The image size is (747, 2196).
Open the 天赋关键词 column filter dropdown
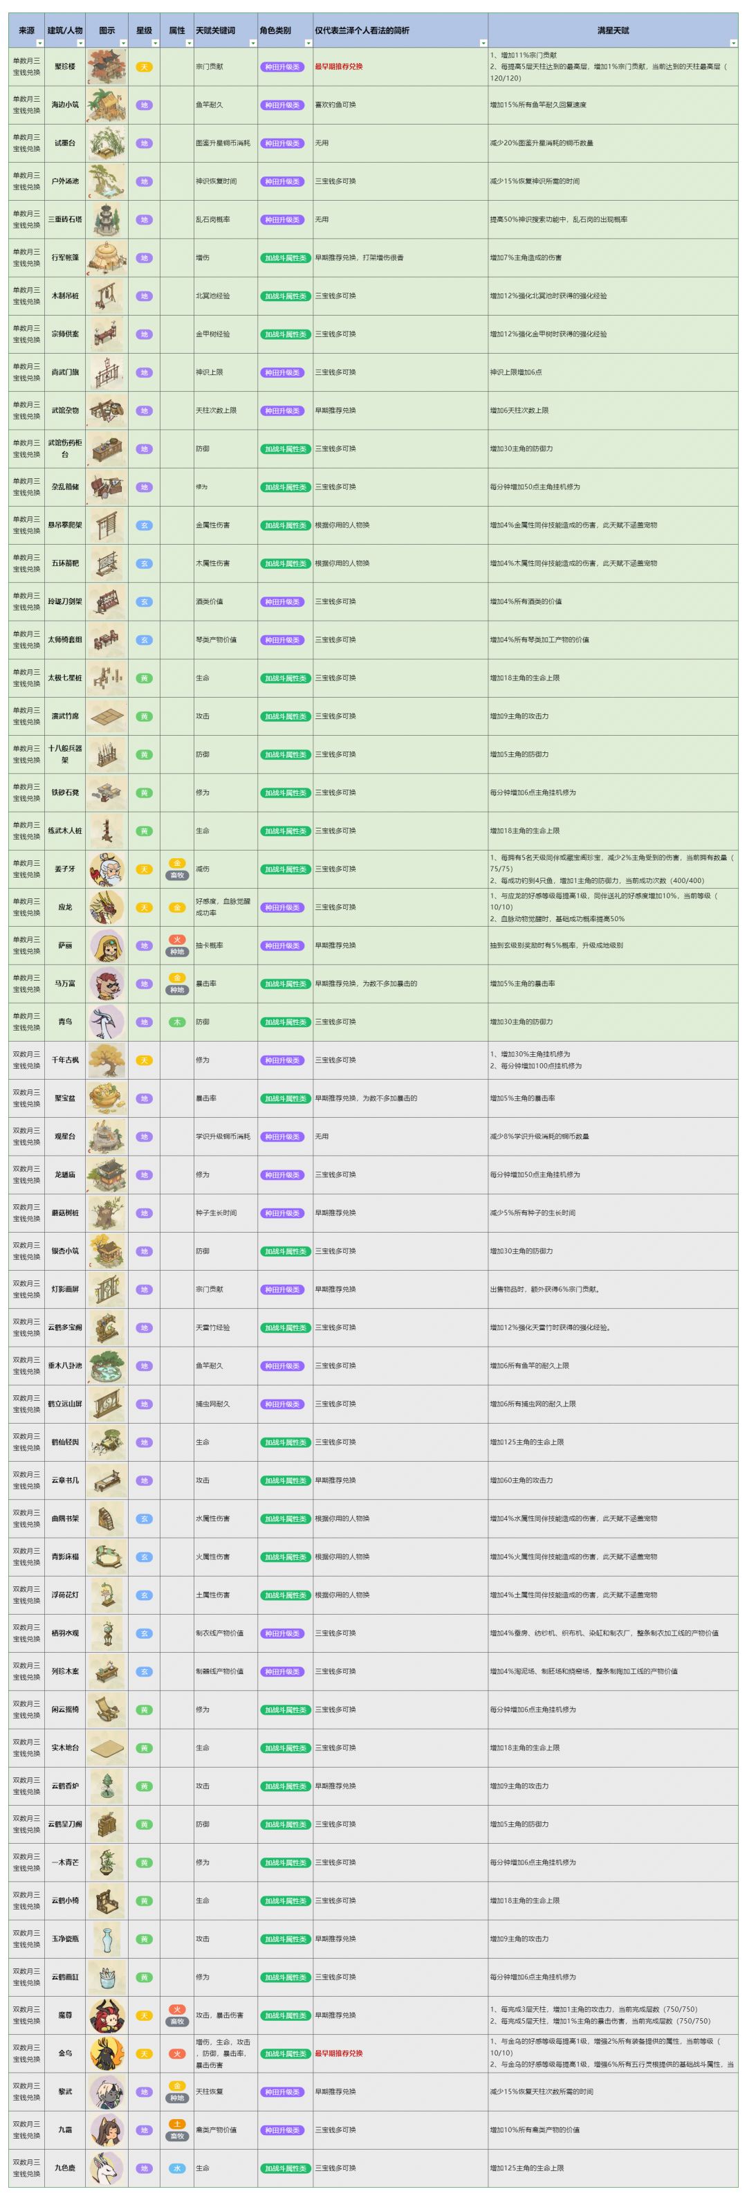(x=252, y=43)
